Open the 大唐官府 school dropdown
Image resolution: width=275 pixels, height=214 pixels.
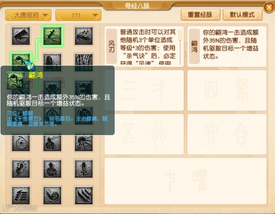click(28, 15)
